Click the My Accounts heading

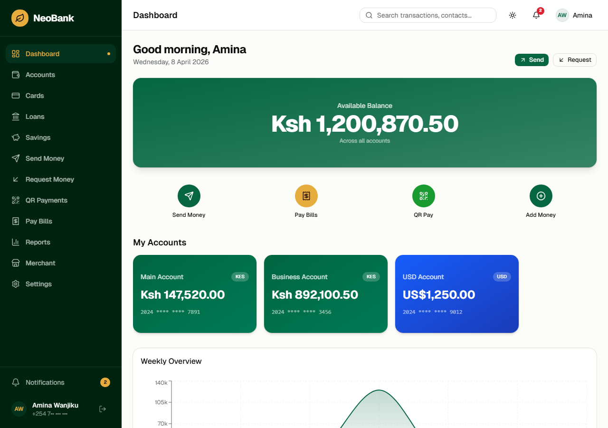click(x=160, y=243)
